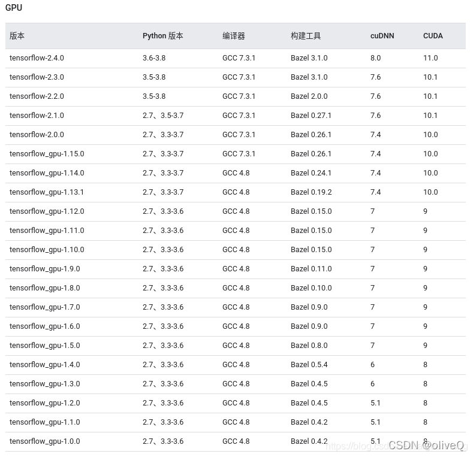Click CUDA 10.1 in the tensorflow-2.2.0 row
This screenshot has height=457, width=473.
tap(430, 96)
